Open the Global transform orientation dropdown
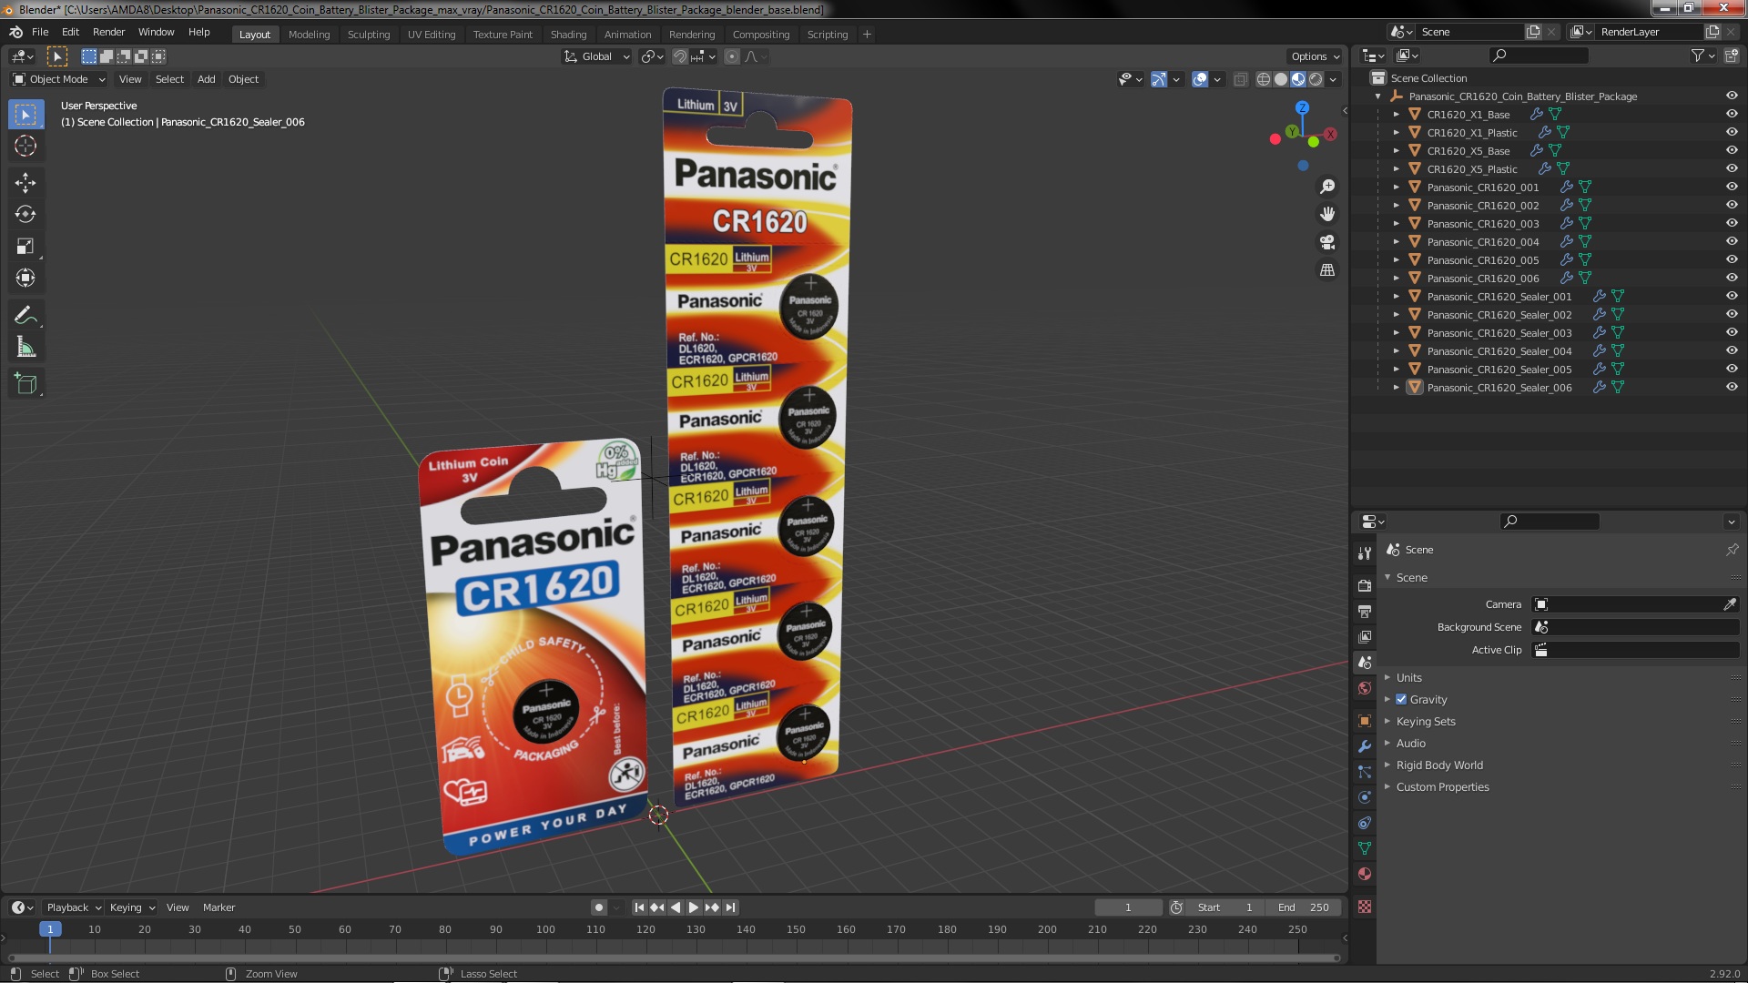 point(597,56)
